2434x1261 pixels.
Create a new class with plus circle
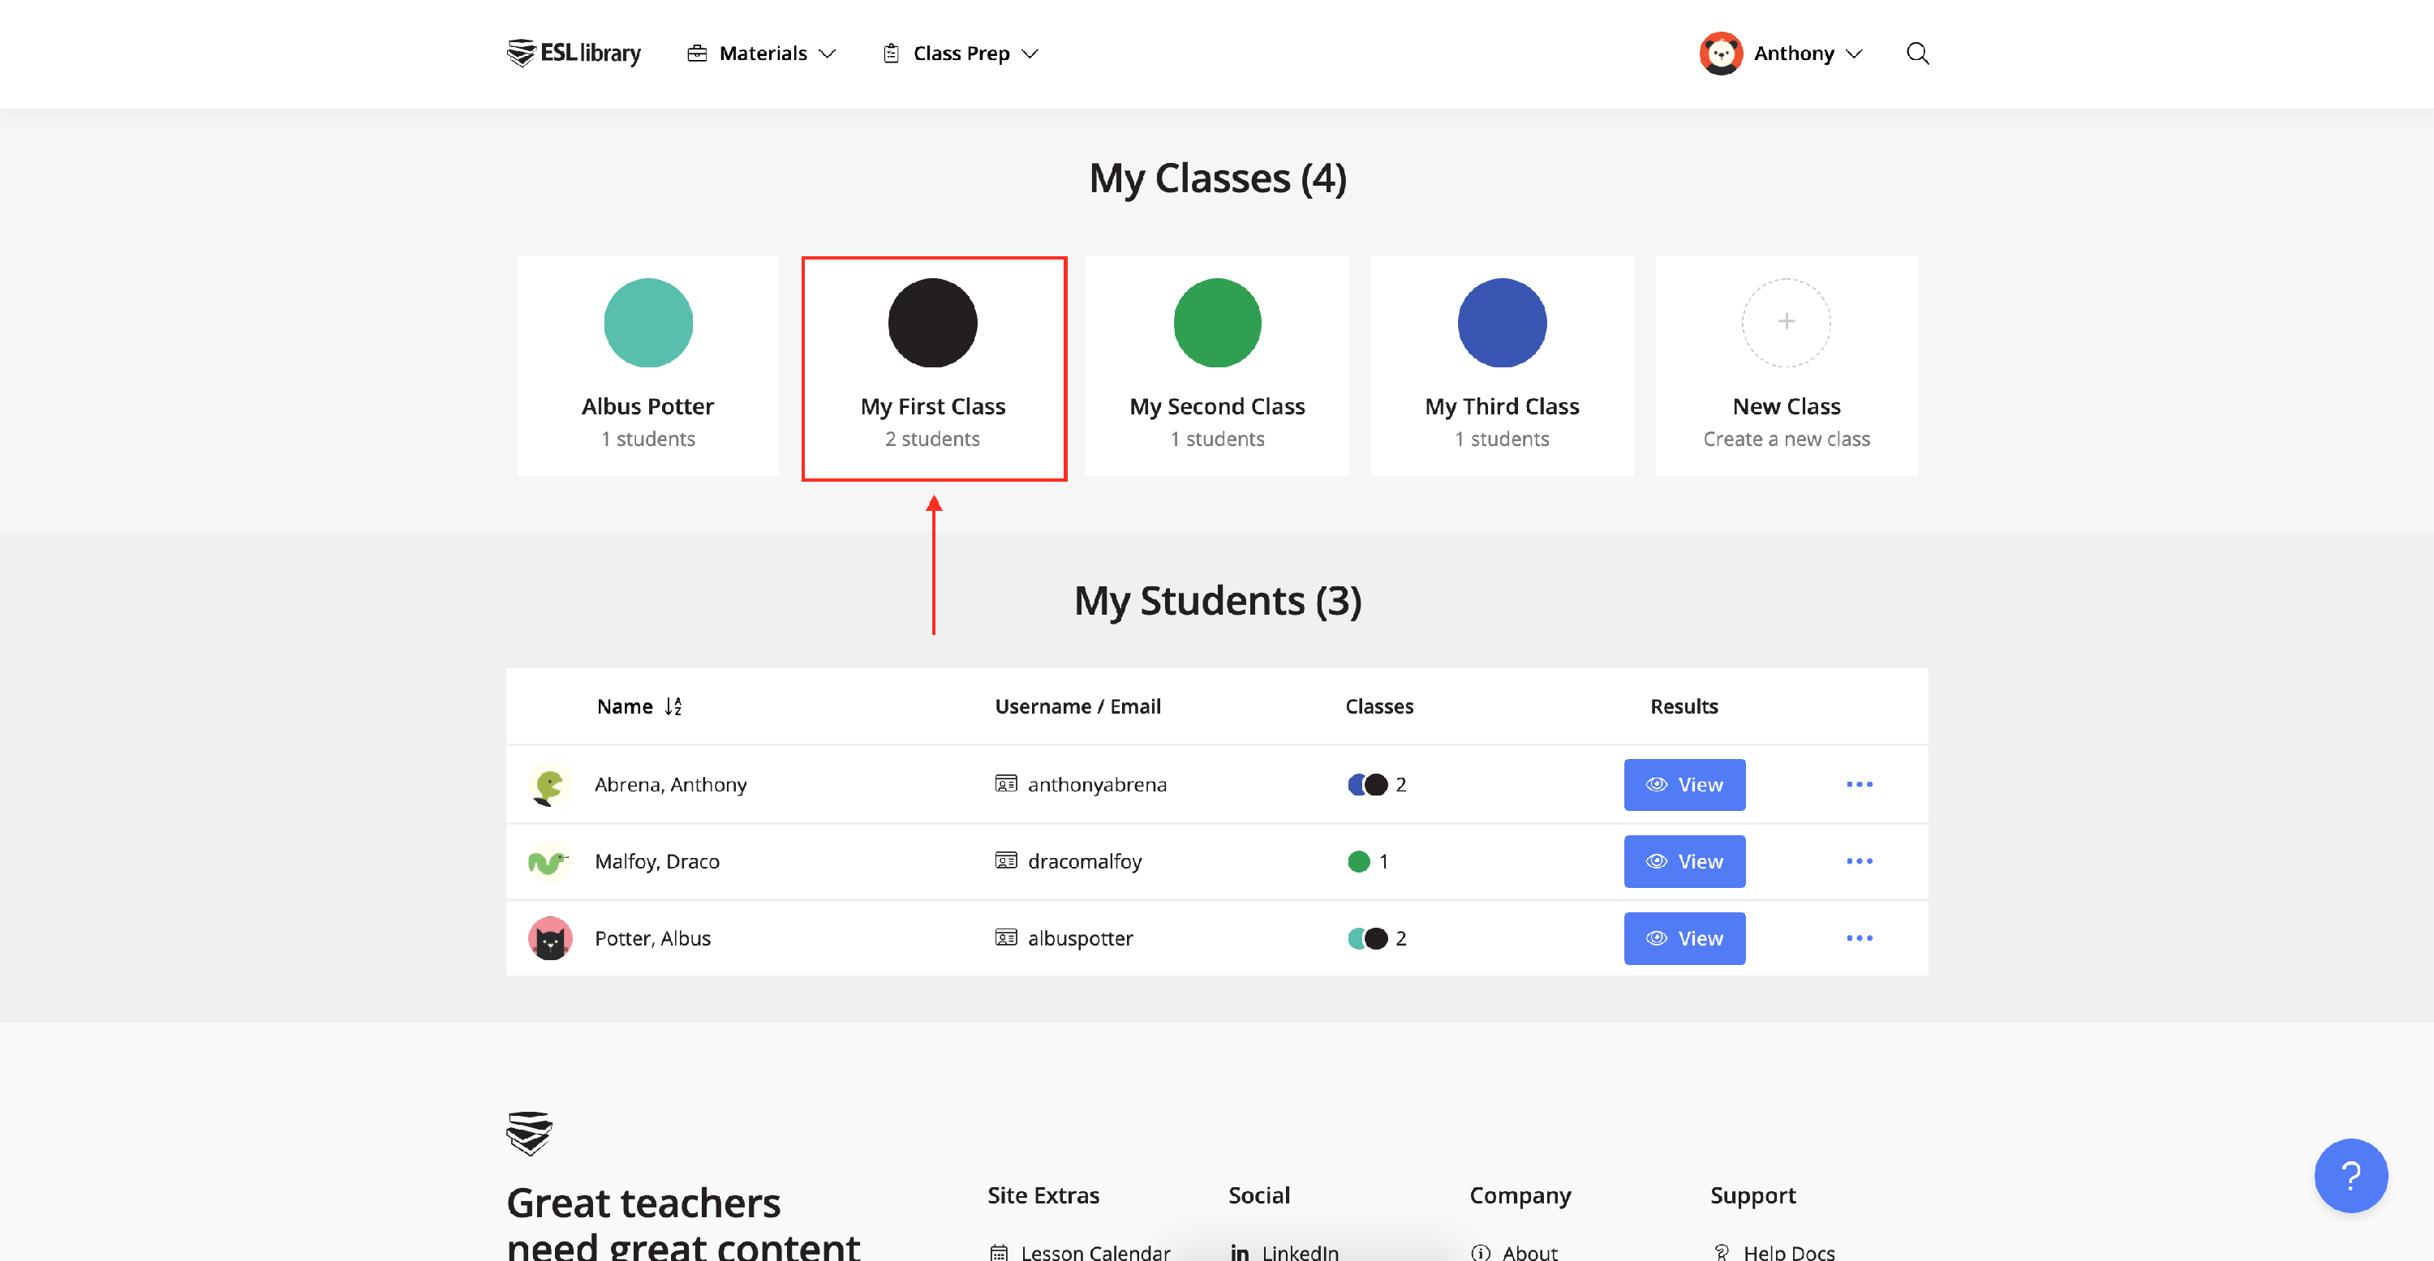point(1785,323)
